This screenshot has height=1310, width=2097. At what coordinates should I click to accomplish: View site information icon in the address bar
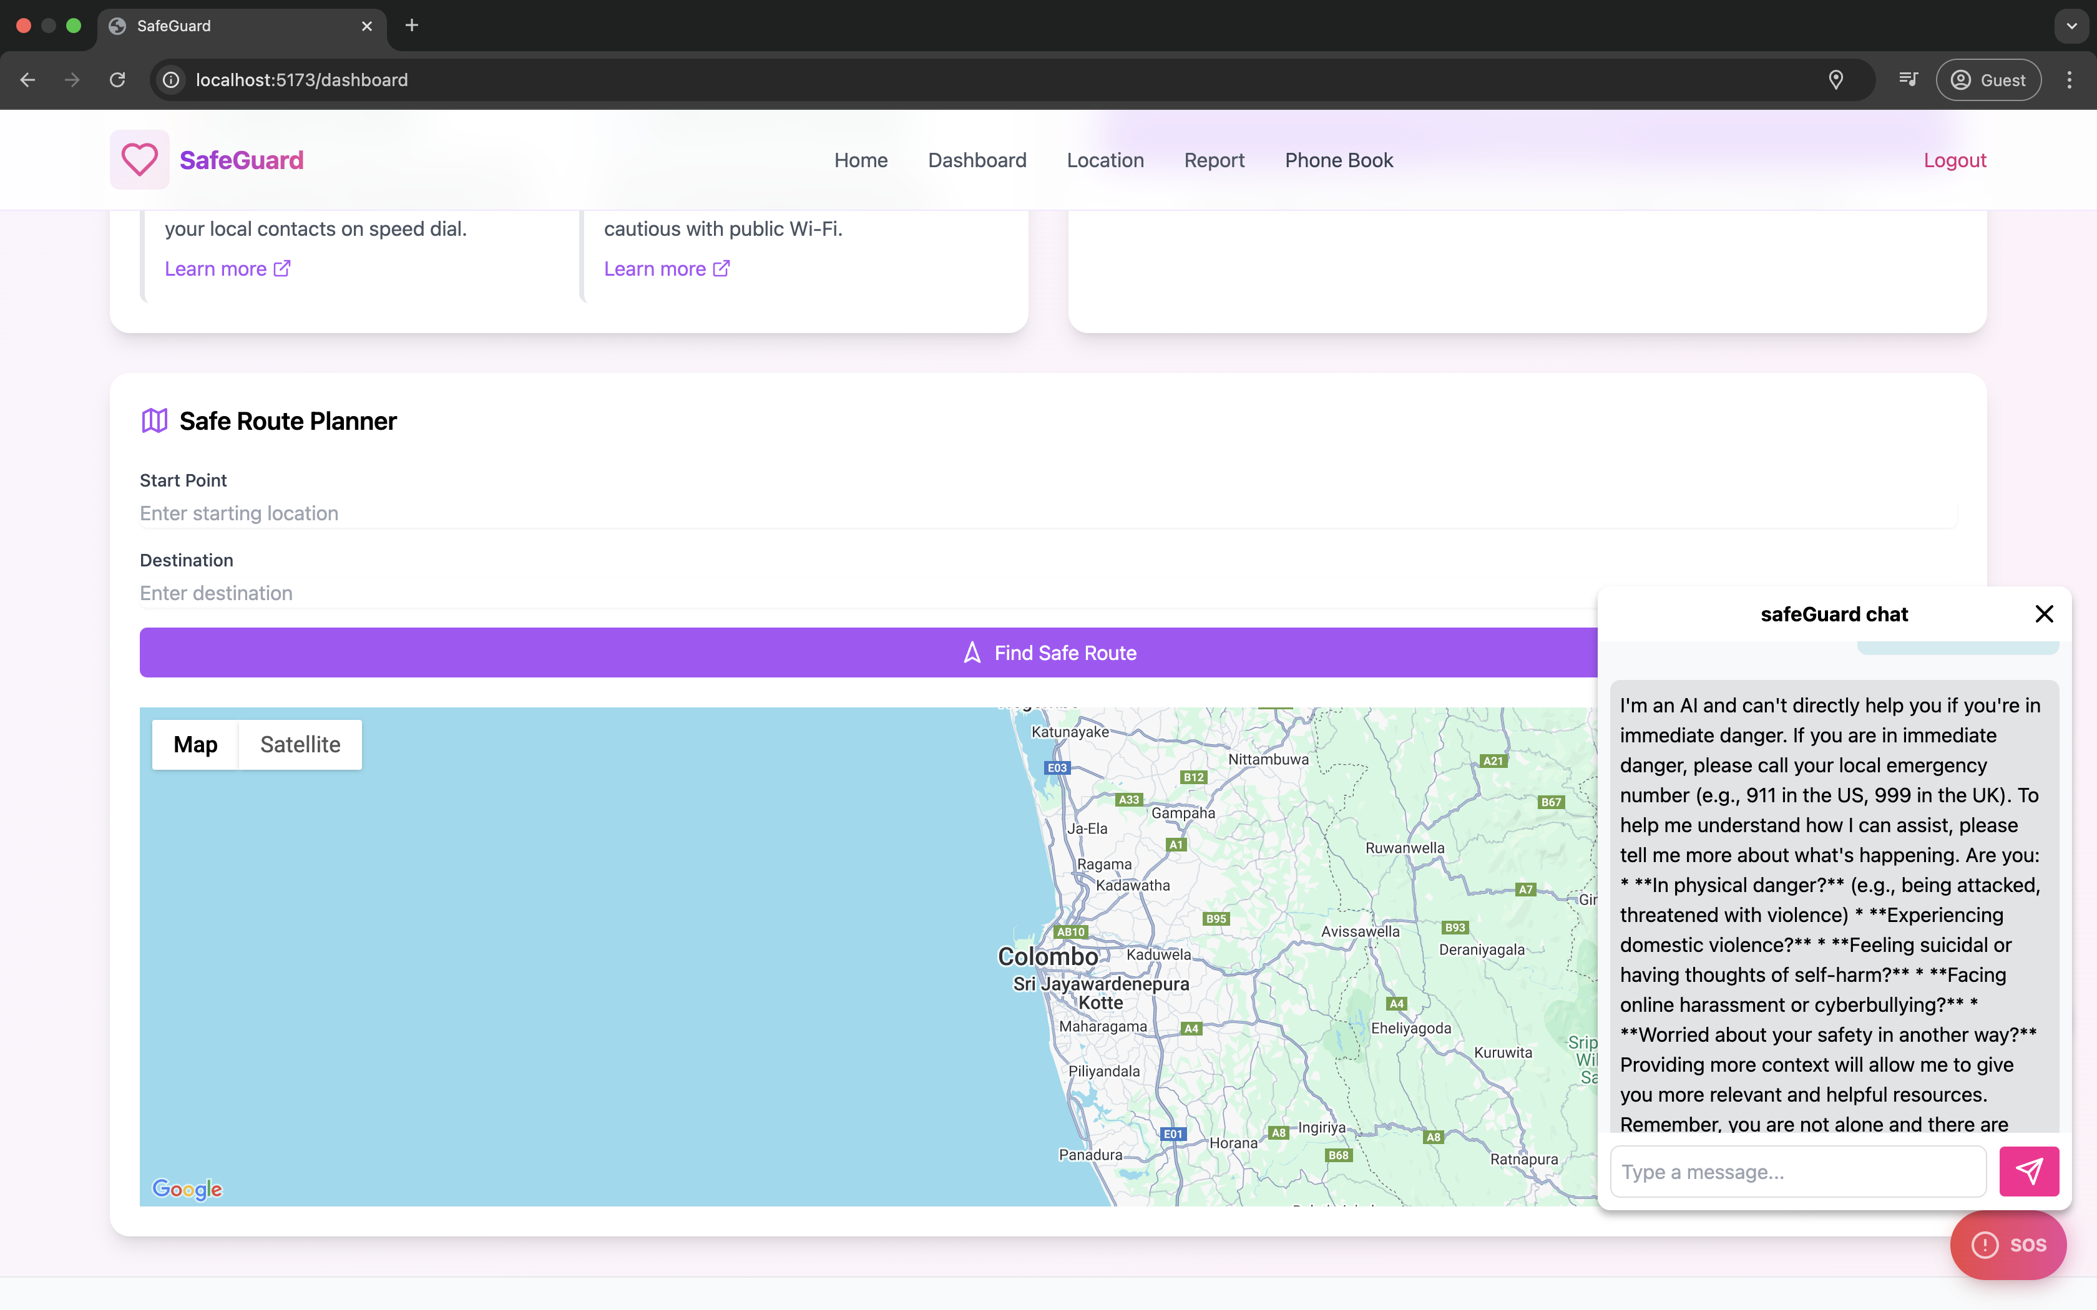pyautogui.click(x=172, y=80)
